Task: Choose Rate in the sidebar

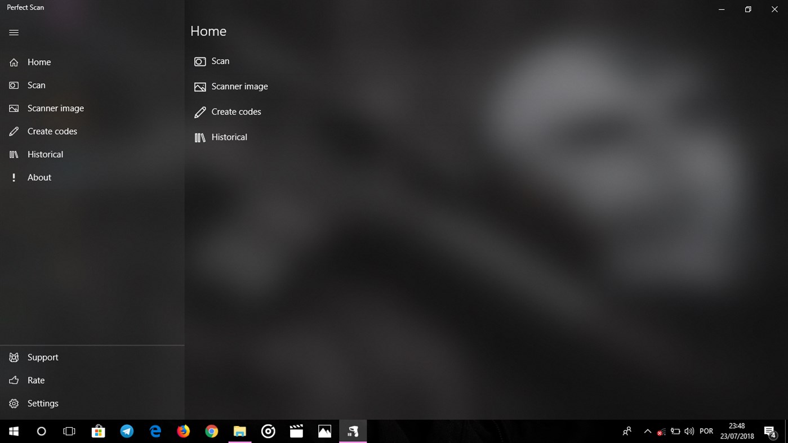Action: click(92, 381)
